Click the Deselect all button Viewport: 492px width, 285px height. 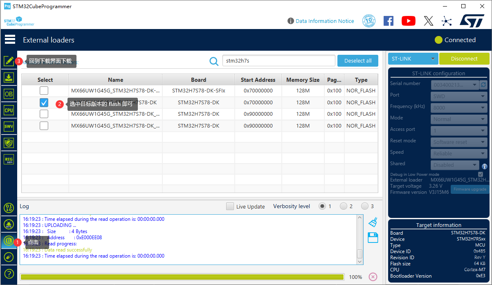click(x=358, y=61)
